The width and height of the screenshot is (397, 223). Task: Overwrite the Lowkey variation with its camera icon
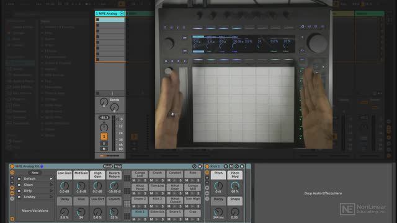click(x=19, y=197)
